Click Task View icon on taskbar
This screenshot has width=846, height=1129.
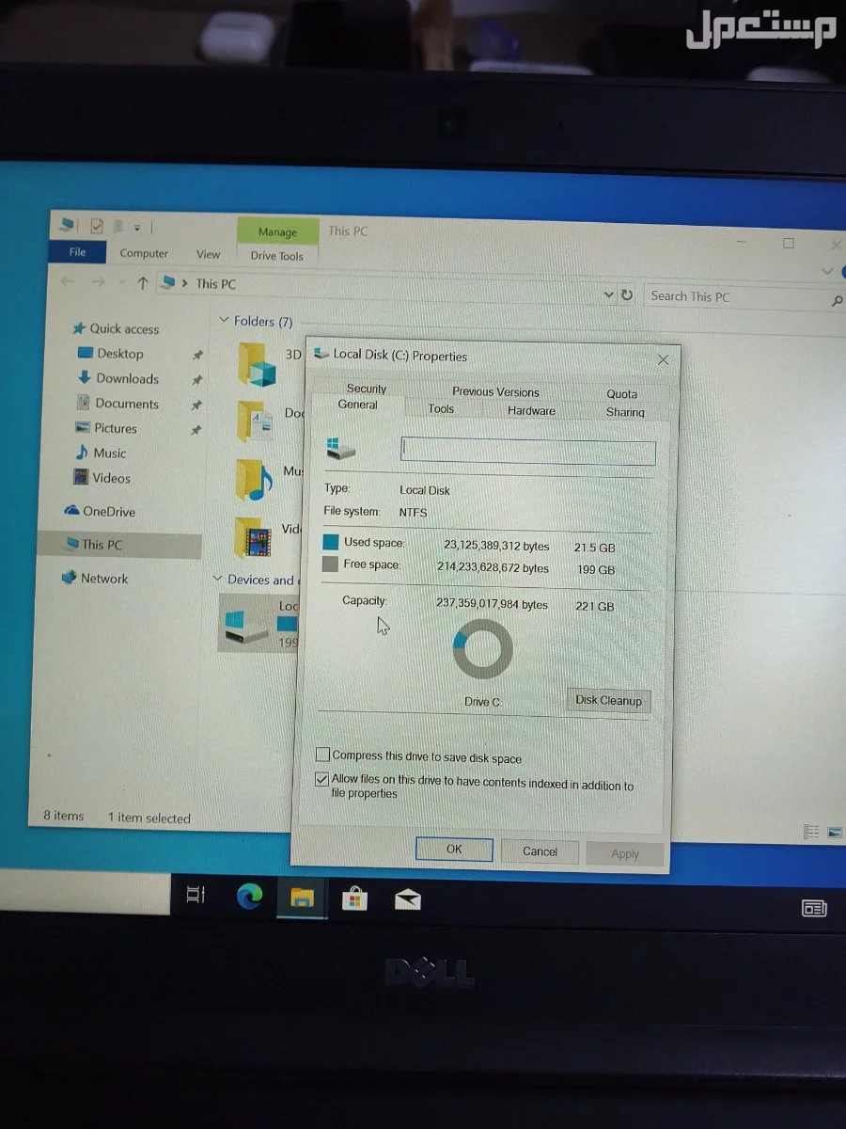[195, 895]
